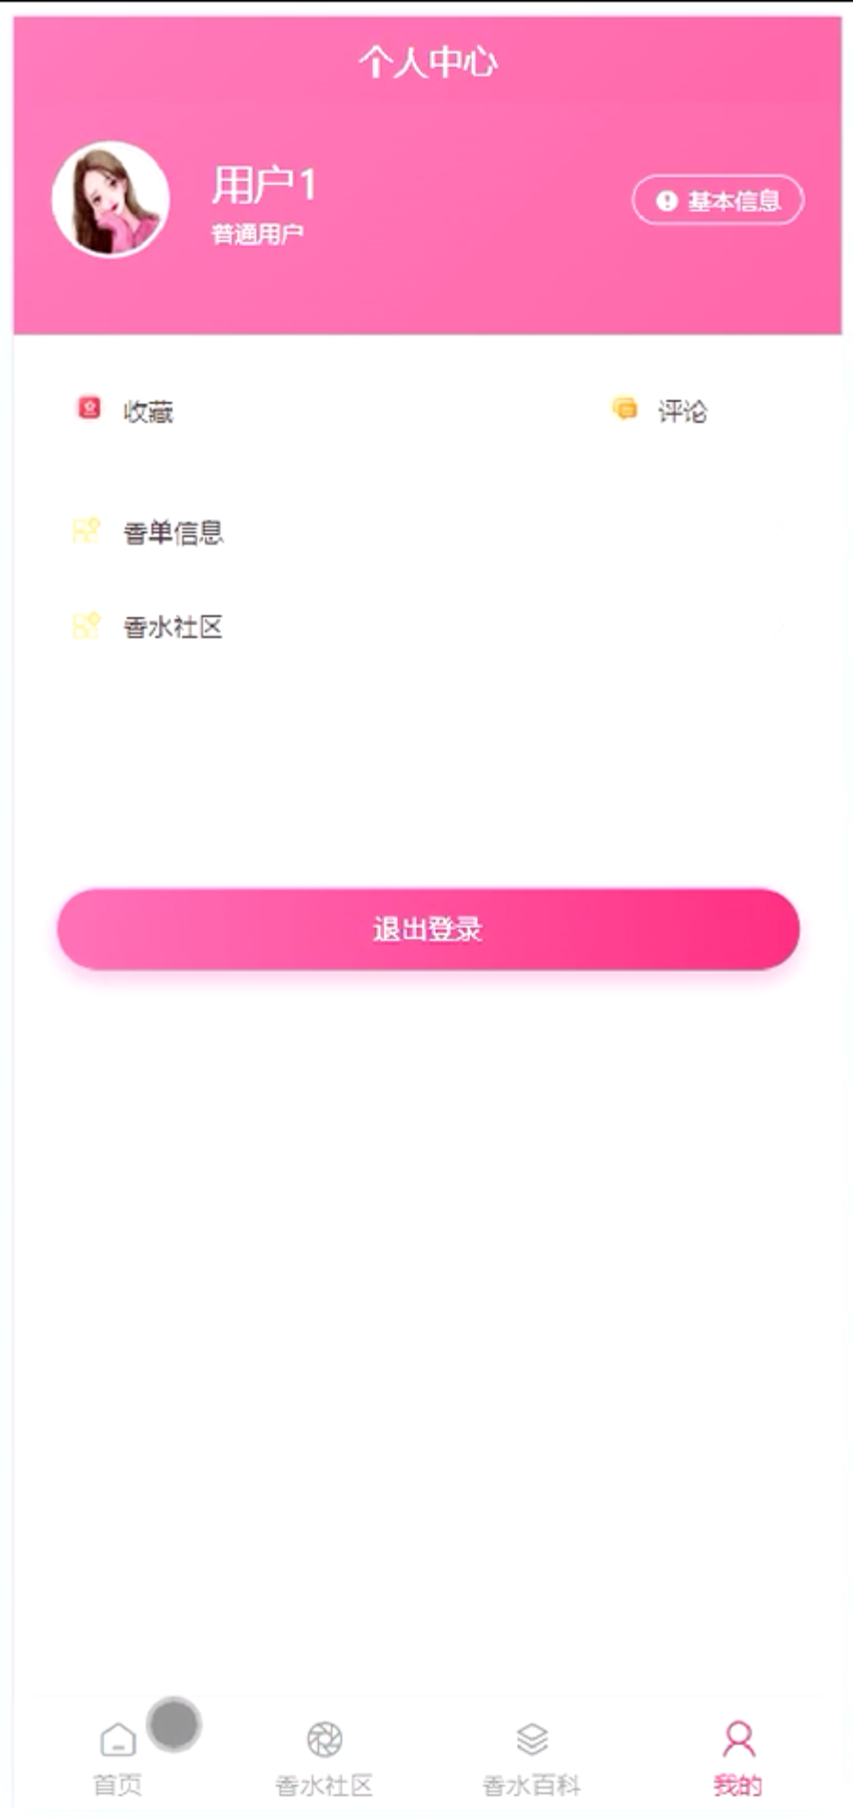
Task: Open the 评论 text link
Action: [x=683, y=411]
